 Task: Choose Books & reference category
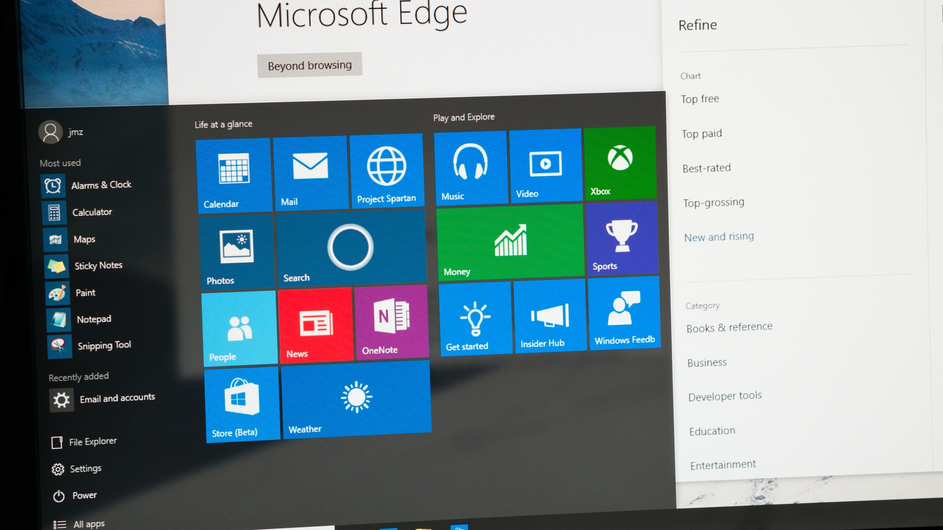pyautogui.click(x=729, y=327)
